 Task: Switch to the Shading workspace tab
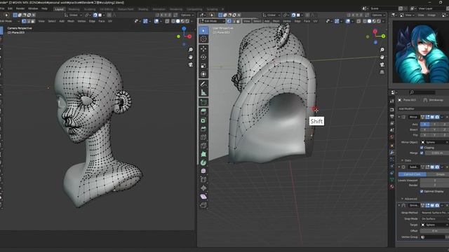pos(143,9)
